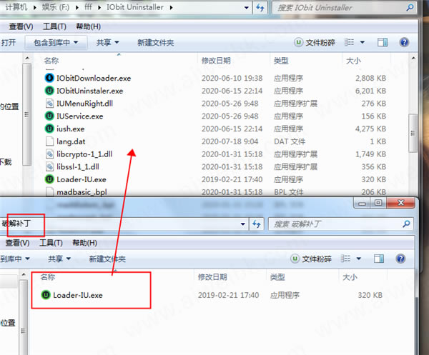Image resolution: width=429 pixels, height=355 pixels.
Task: Open help in bottom window toolbar
Action: click(400, 259)
